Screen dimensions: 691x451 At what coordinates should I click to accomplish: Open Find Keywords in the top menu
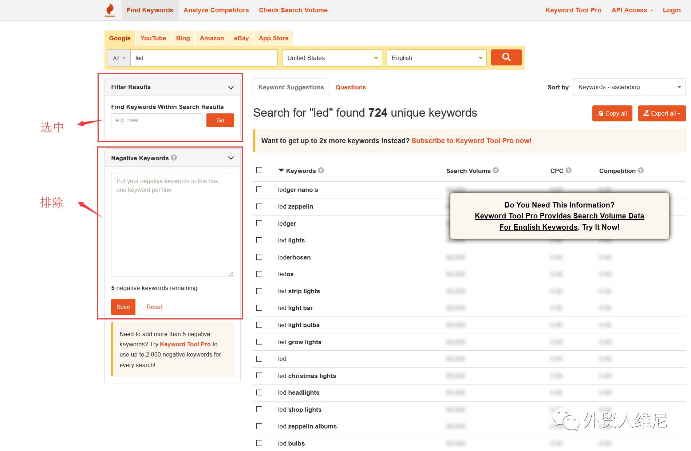[150, 10]
